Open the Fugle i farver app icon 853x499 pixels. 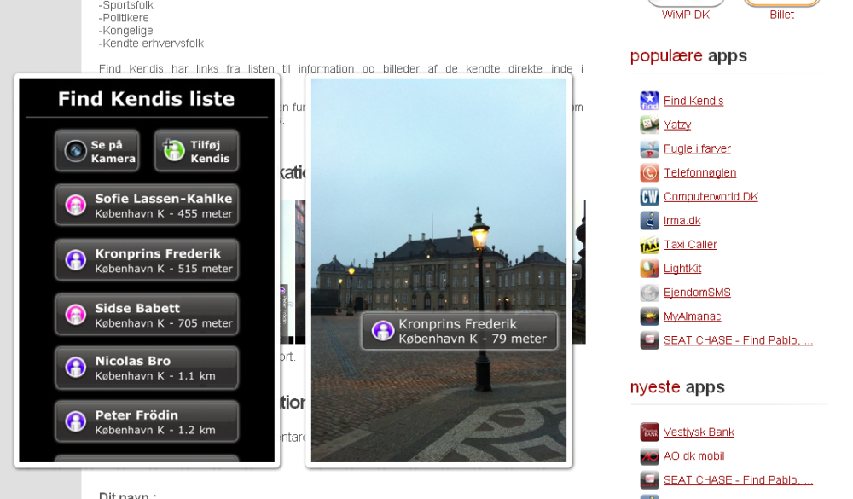pos(649,148)
